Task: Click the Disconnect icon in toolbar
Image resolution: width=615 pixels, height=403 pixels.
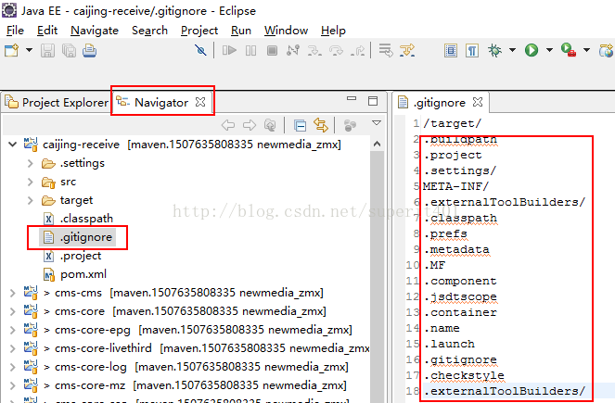Action: (x=293, y=50)
